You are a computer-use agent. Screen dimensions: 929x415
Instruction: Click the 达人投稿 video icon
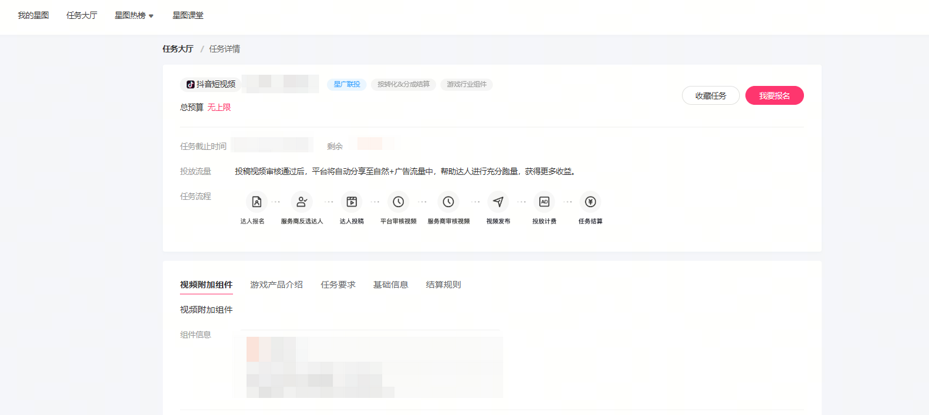pos(351,202)
